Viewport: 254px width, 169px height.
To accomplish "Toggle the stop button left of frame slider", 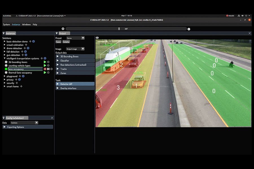I will [63, 29].
